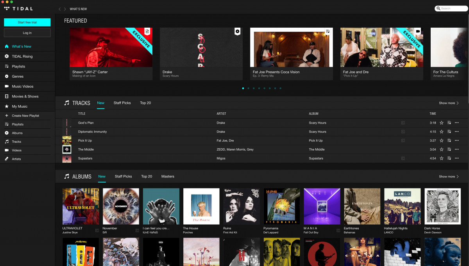The image size is (469, 266).
Task: Favorite God's Plan with star icon
Action: pyautogui.click(x=442, y=123)
